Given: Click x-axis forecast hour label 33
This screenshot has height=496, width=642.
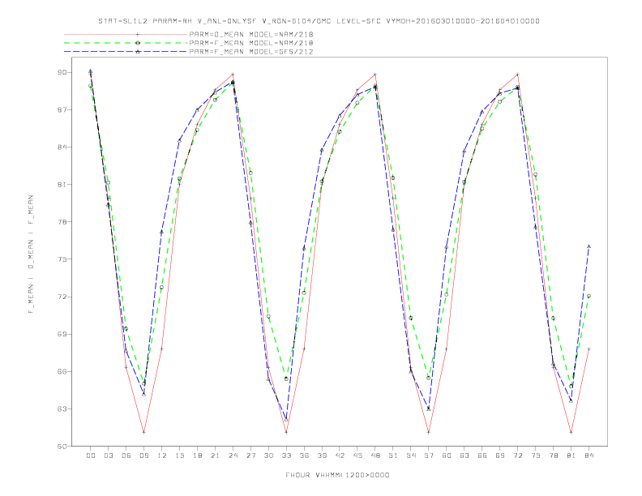Looking at the screenshot, I should point(286,455).
